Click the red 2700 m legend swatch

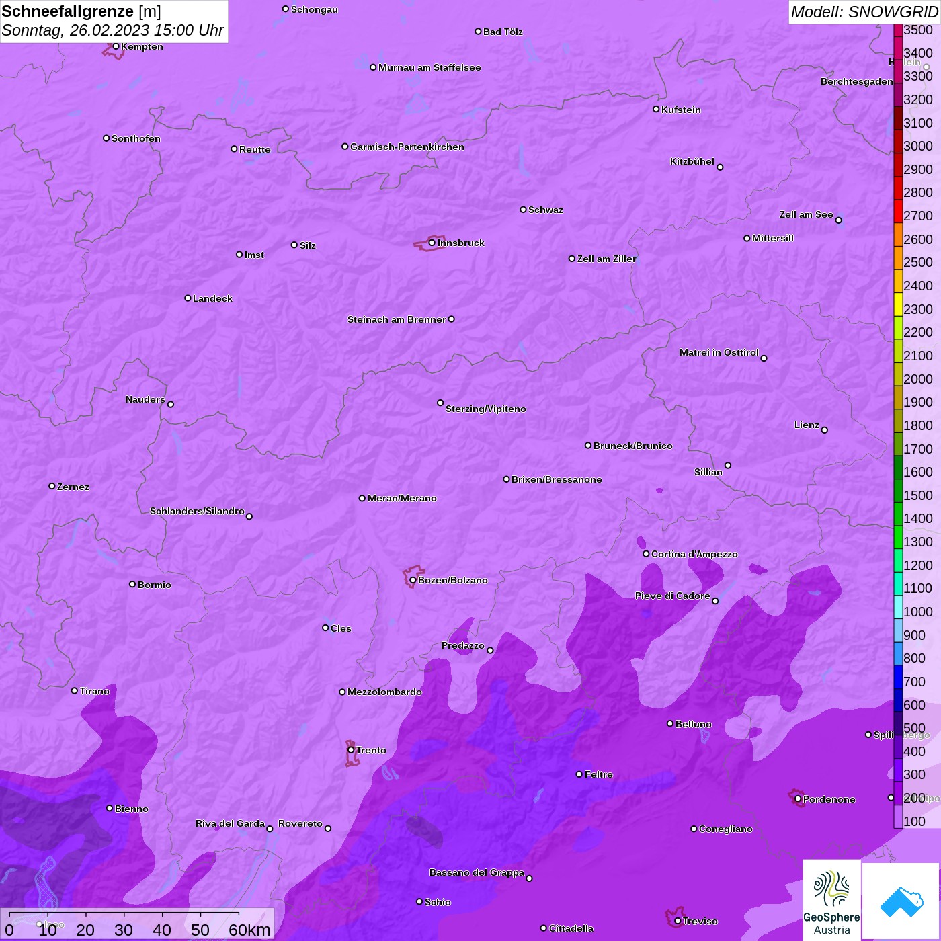pyautogui.click(x=898, y=211)
